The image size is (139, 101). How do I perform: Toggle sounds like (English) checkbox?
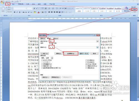42,66
